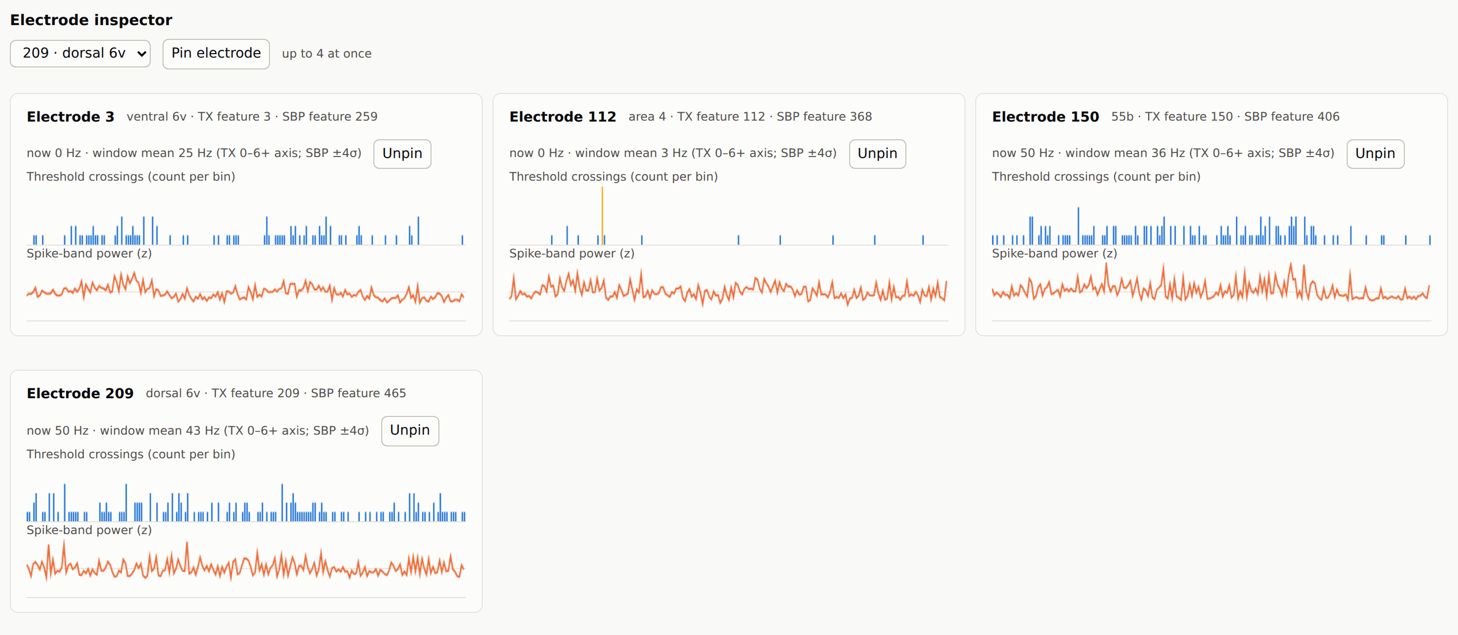Click the Electrode 3 title
The height and width of the screenshot is (635, 1458).
71,117
